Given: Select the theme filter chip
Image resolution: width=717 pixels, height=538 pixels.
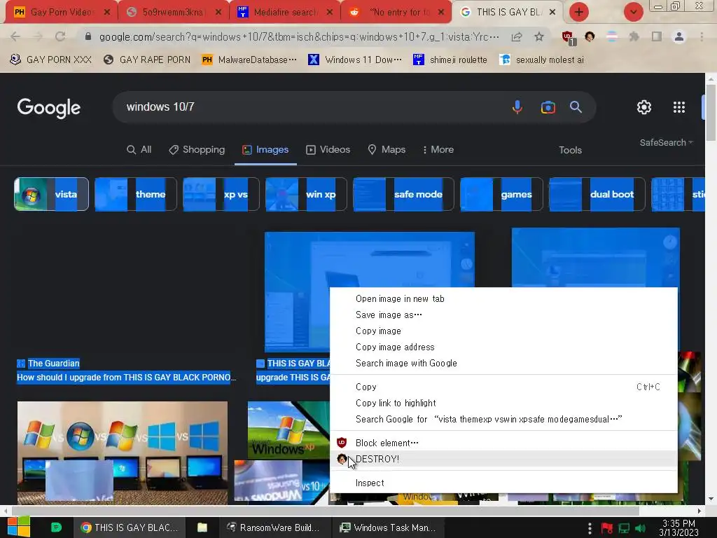Looking at the screenshot, I should pyautogui.click(x=135, y=194).
